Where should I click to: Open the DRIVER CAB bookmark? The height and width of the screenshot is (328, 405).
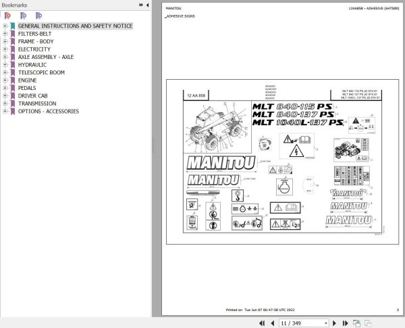[x=33, y=96]
